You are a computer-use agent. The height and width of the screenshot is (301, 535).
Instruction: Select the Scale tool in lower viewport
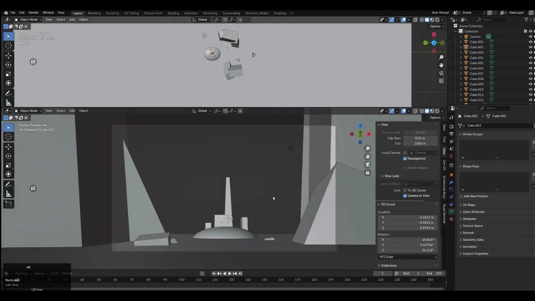coord(8,165)
